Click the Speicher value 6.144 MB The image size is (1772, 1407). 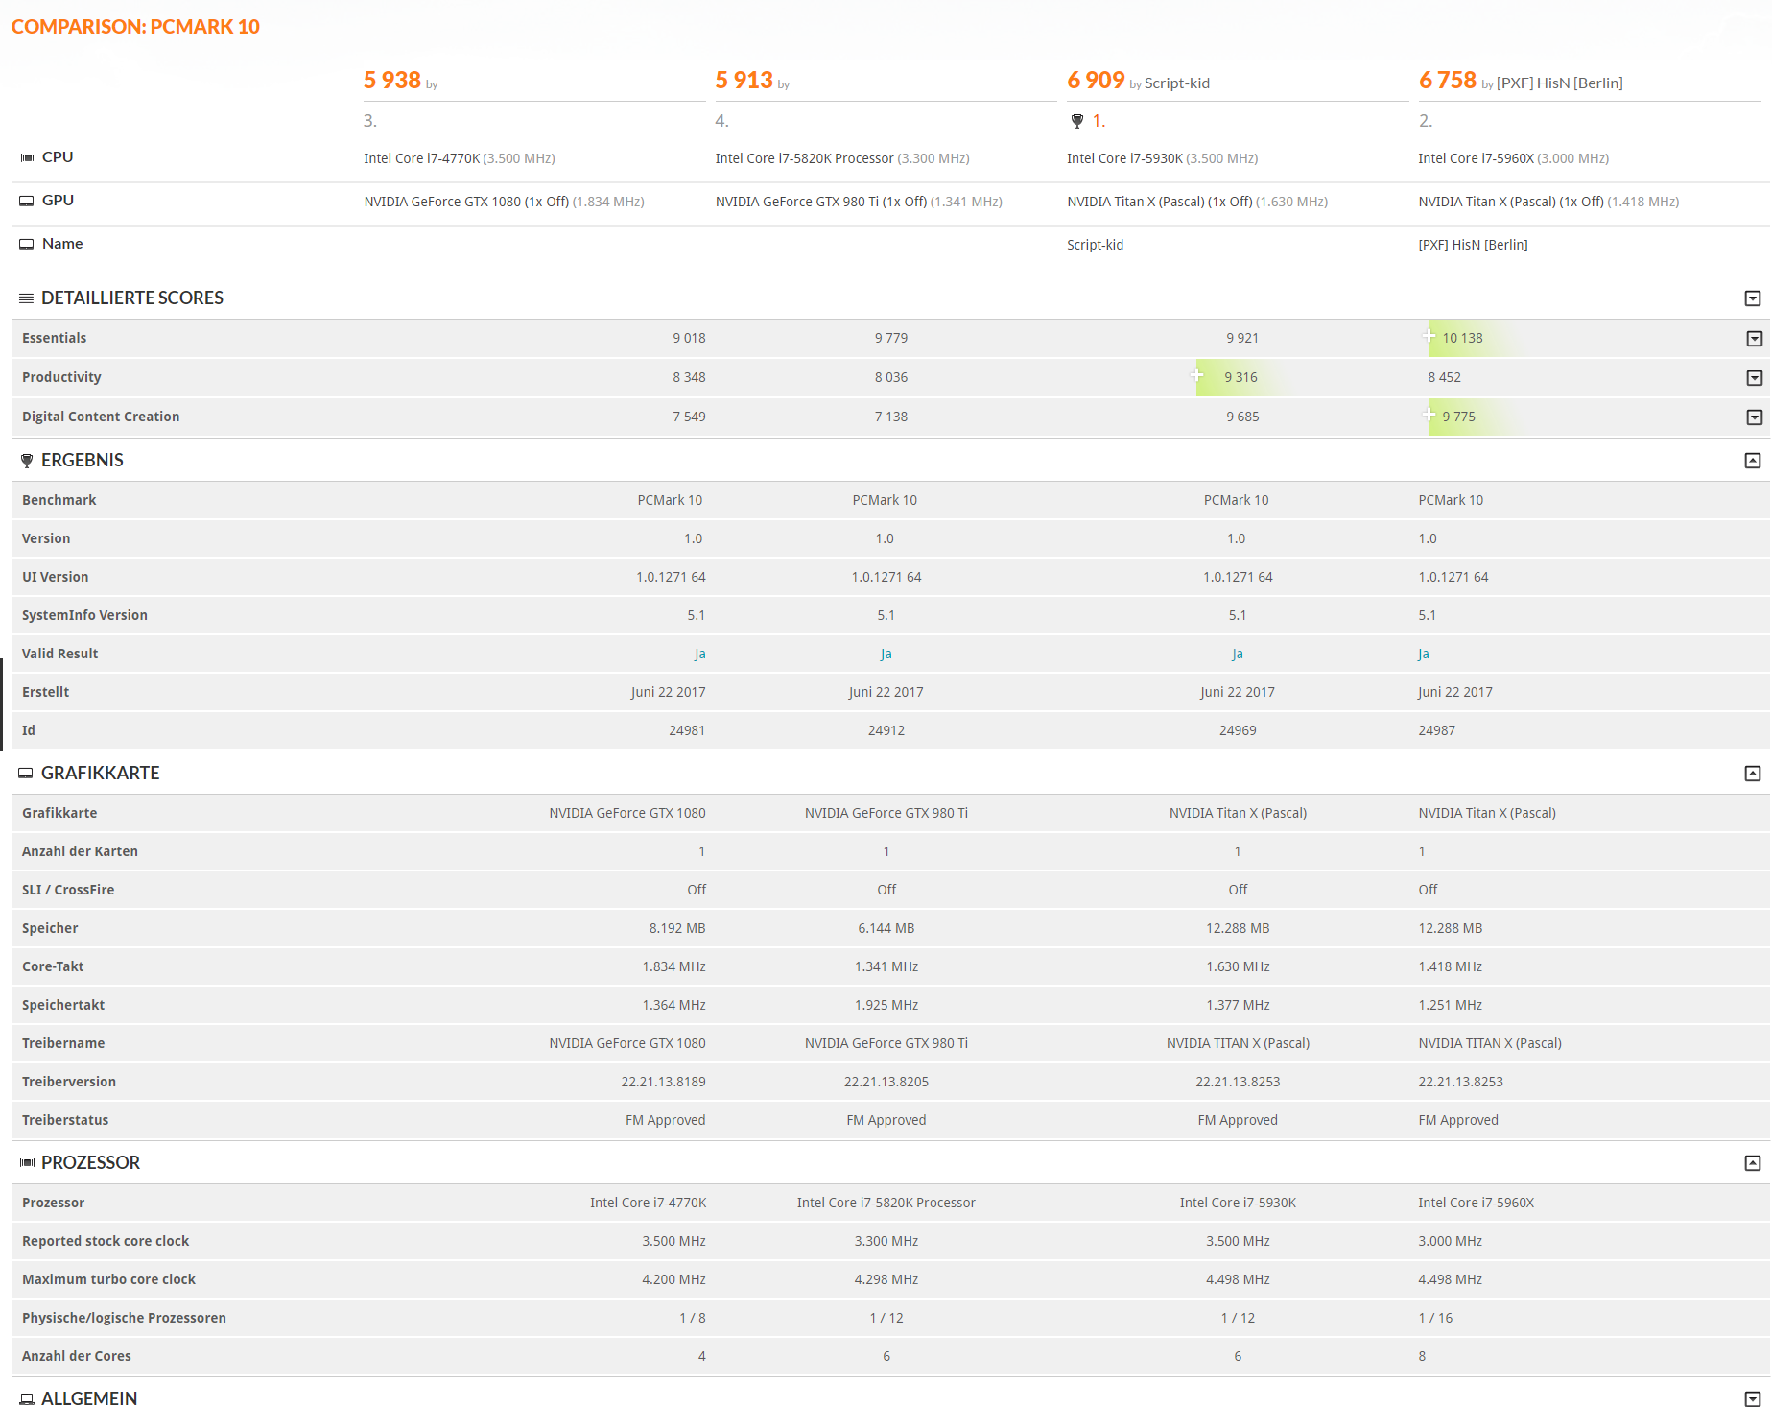coord(886,928)
